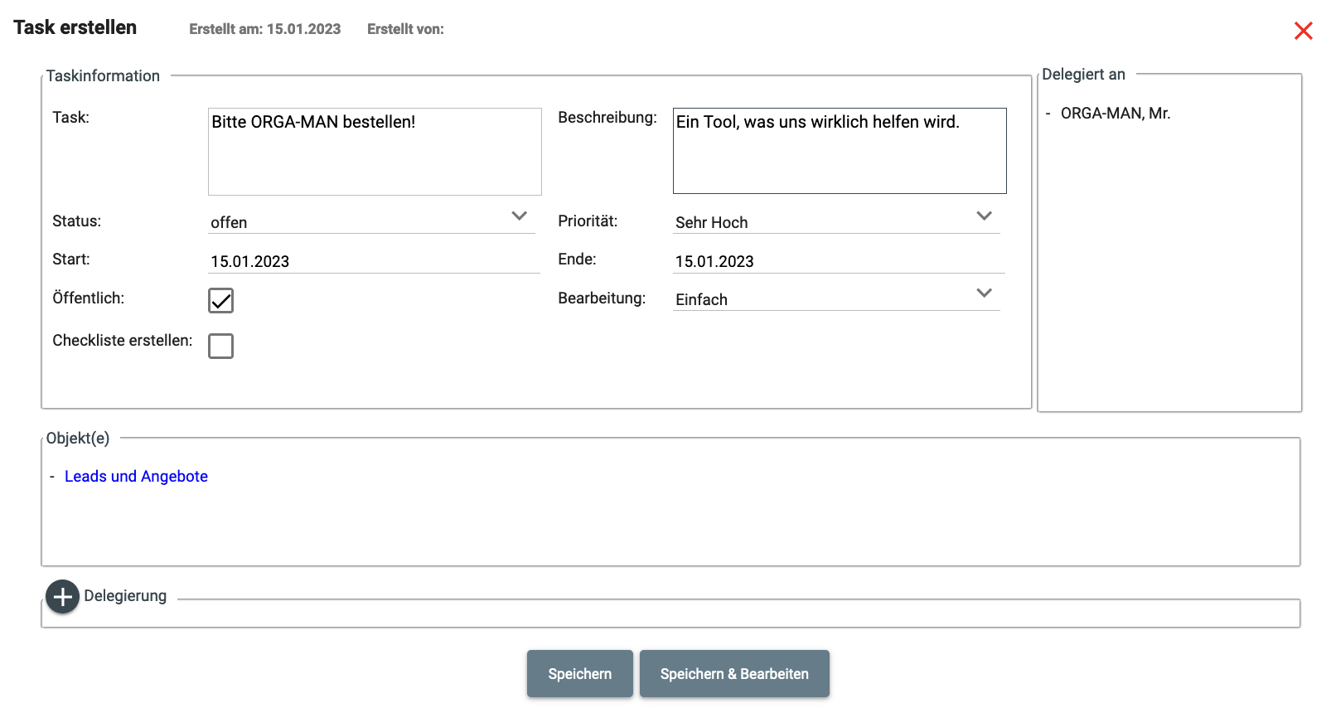Open the Leads und Angebote link

[136, 477]
